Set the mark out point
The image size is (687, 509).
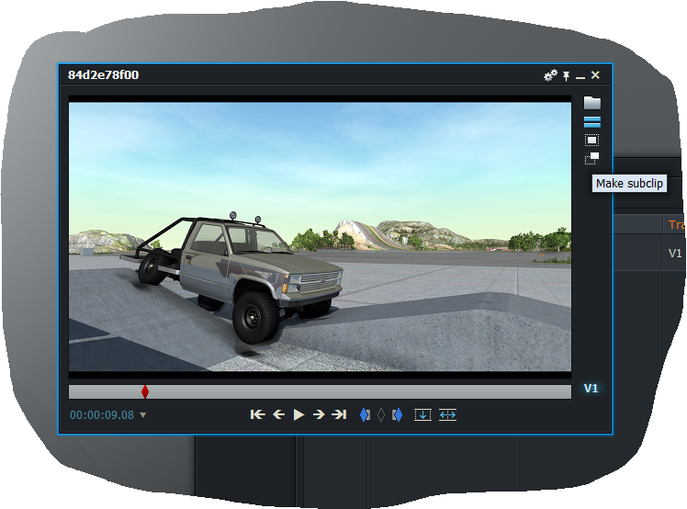[x=398, y=414]
